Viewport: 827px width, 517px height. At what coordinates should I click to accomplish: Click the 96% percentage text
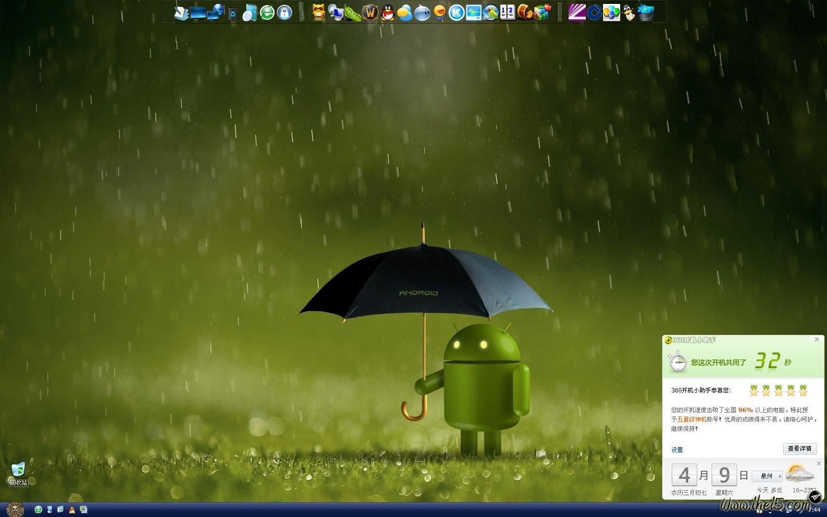pyautogui.click(x=745, y=410)
